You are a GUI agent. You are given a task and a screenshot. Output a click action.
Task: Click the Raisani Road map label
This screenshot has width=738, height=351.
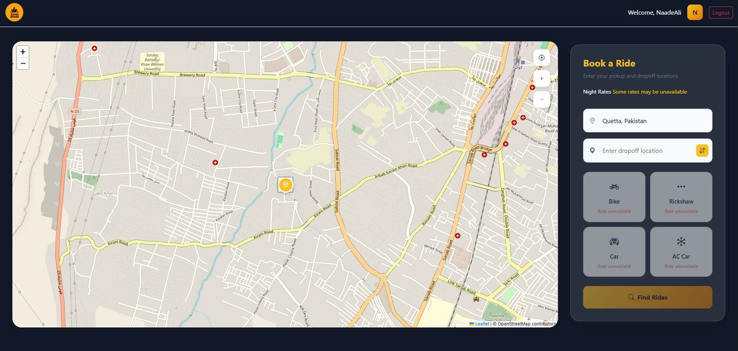tap(429, 215)
